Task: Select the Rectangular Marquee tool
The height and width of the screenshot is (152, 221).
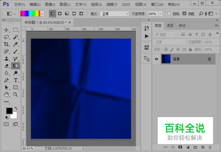Action: click(x=15, y=30)
